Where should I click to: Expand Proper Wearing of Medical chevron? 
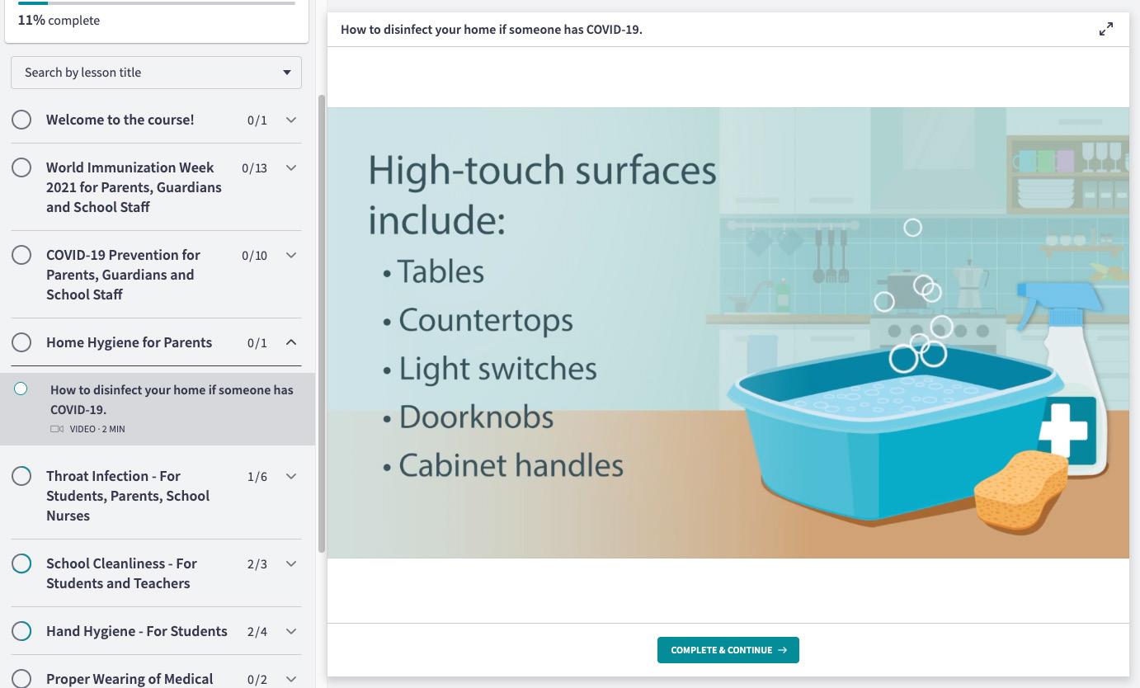(x=291, y=679)
